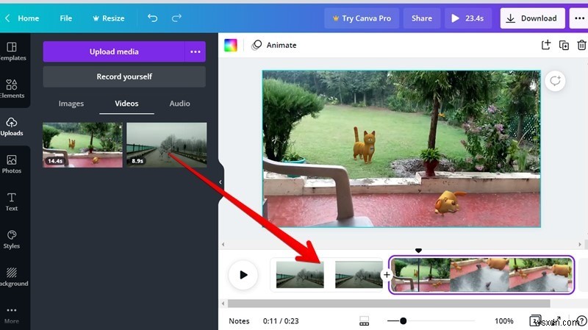Click the 100% zoom level

(504, 321)
